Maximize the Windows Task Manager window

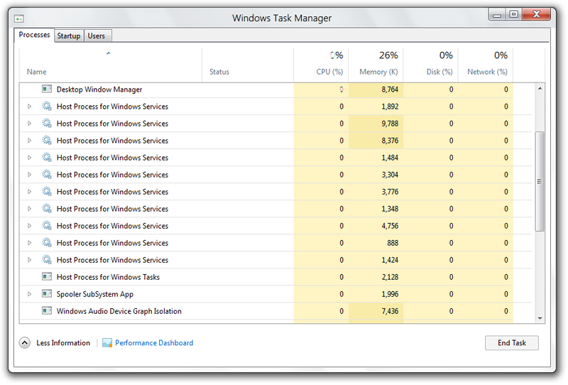[513, 14]
